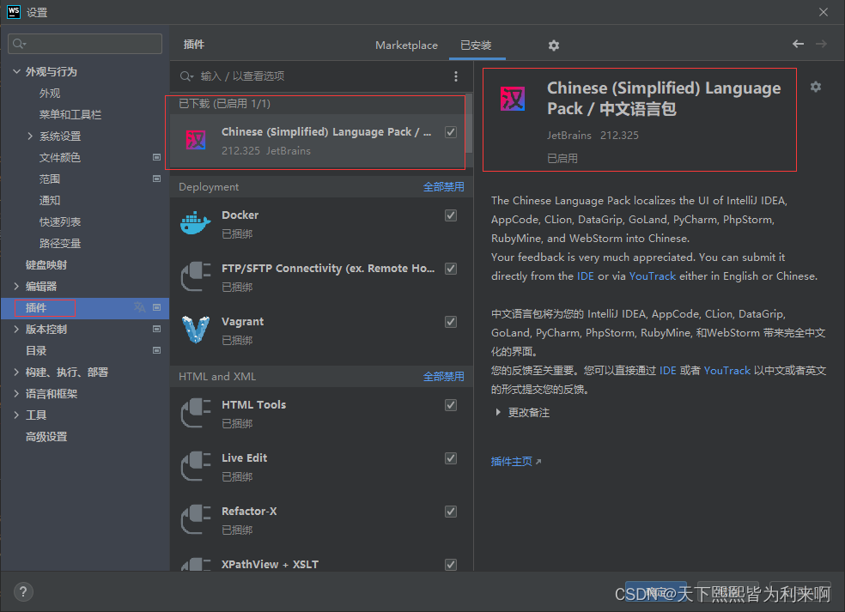Open the plugin list options three-dot menu

tap(456, 76)
